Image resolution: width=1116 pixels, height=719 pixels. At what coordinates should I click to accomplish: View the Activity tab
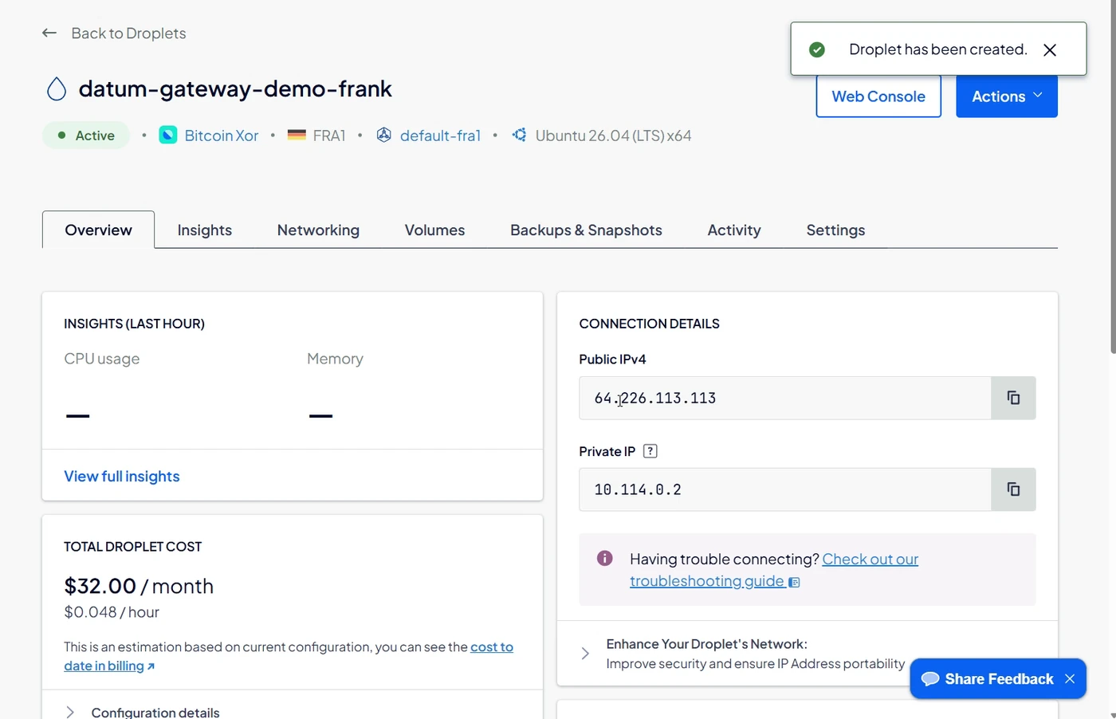click(734, 230)
